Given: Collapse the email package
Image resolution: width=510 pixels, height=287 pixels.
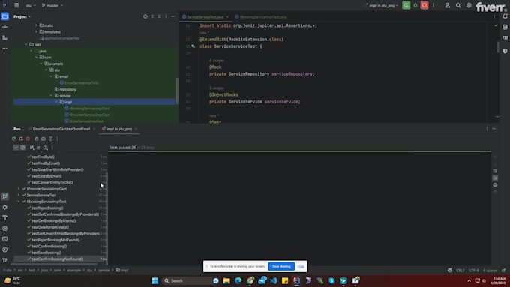Looking at the screenshot, I should [52, 76].
